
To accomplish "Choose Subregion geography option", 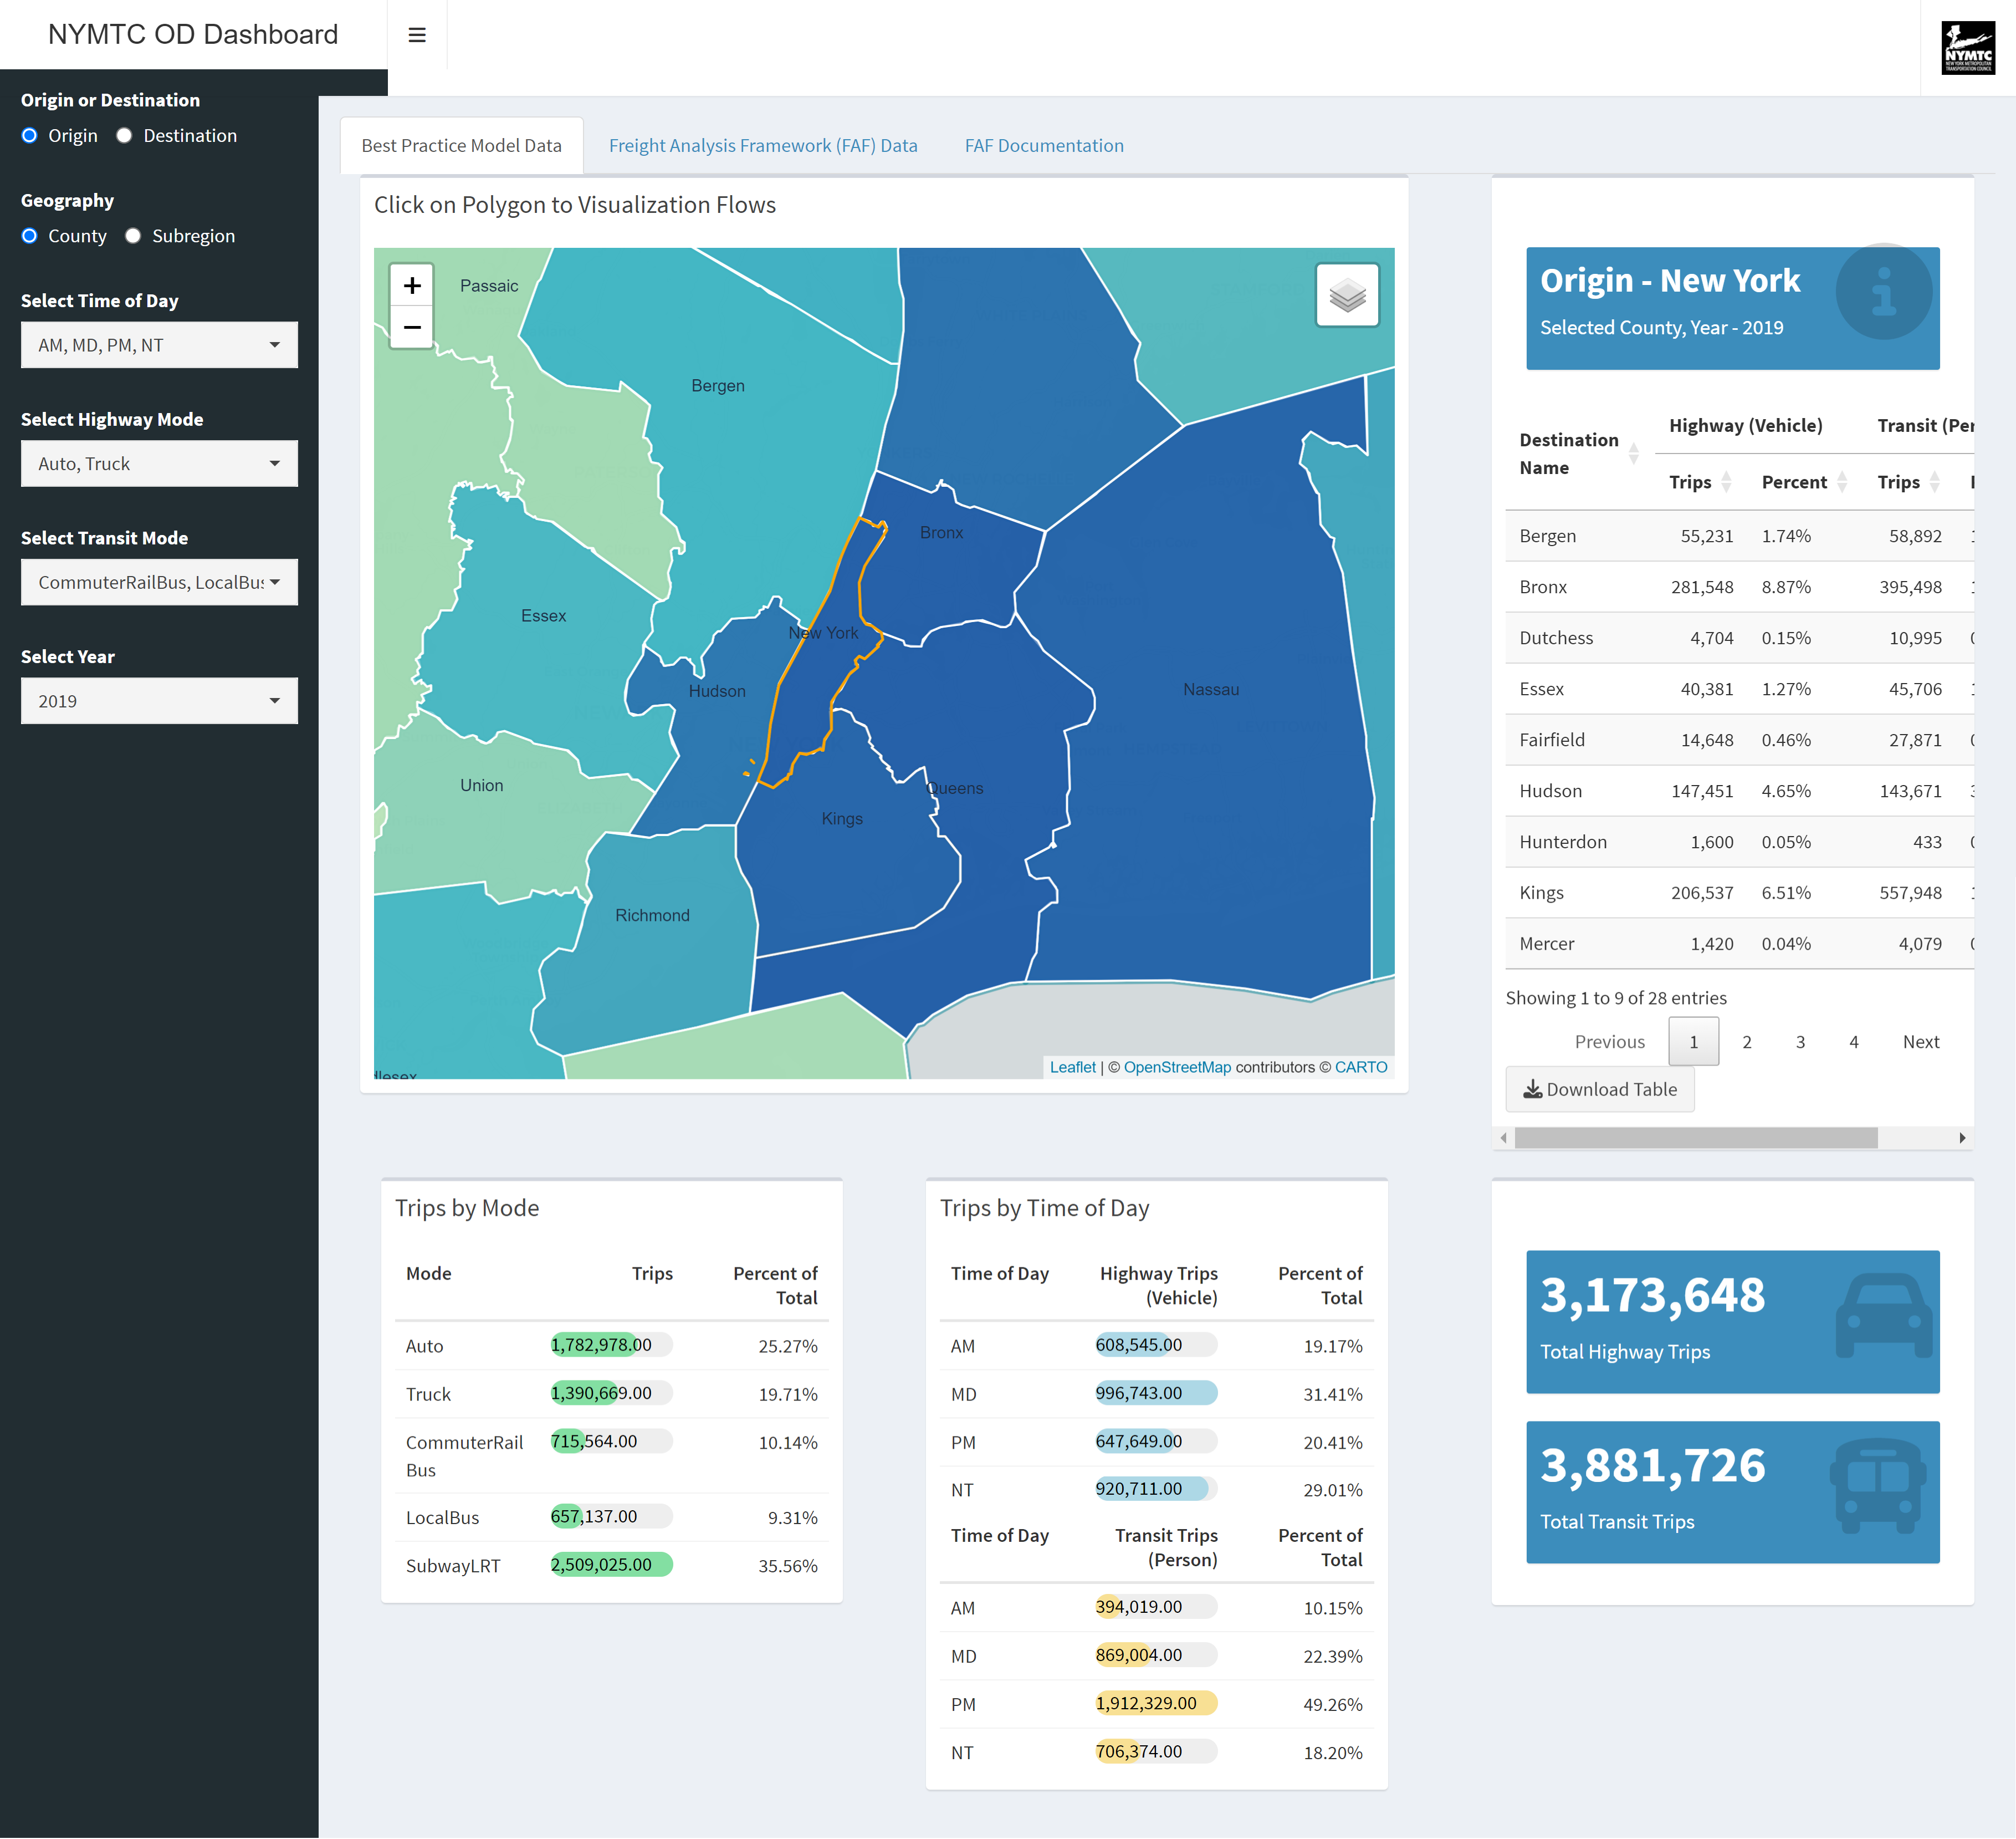I will (133, 236).
